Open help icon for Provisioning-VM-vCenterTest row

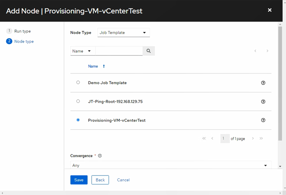(x=263, y=120)
